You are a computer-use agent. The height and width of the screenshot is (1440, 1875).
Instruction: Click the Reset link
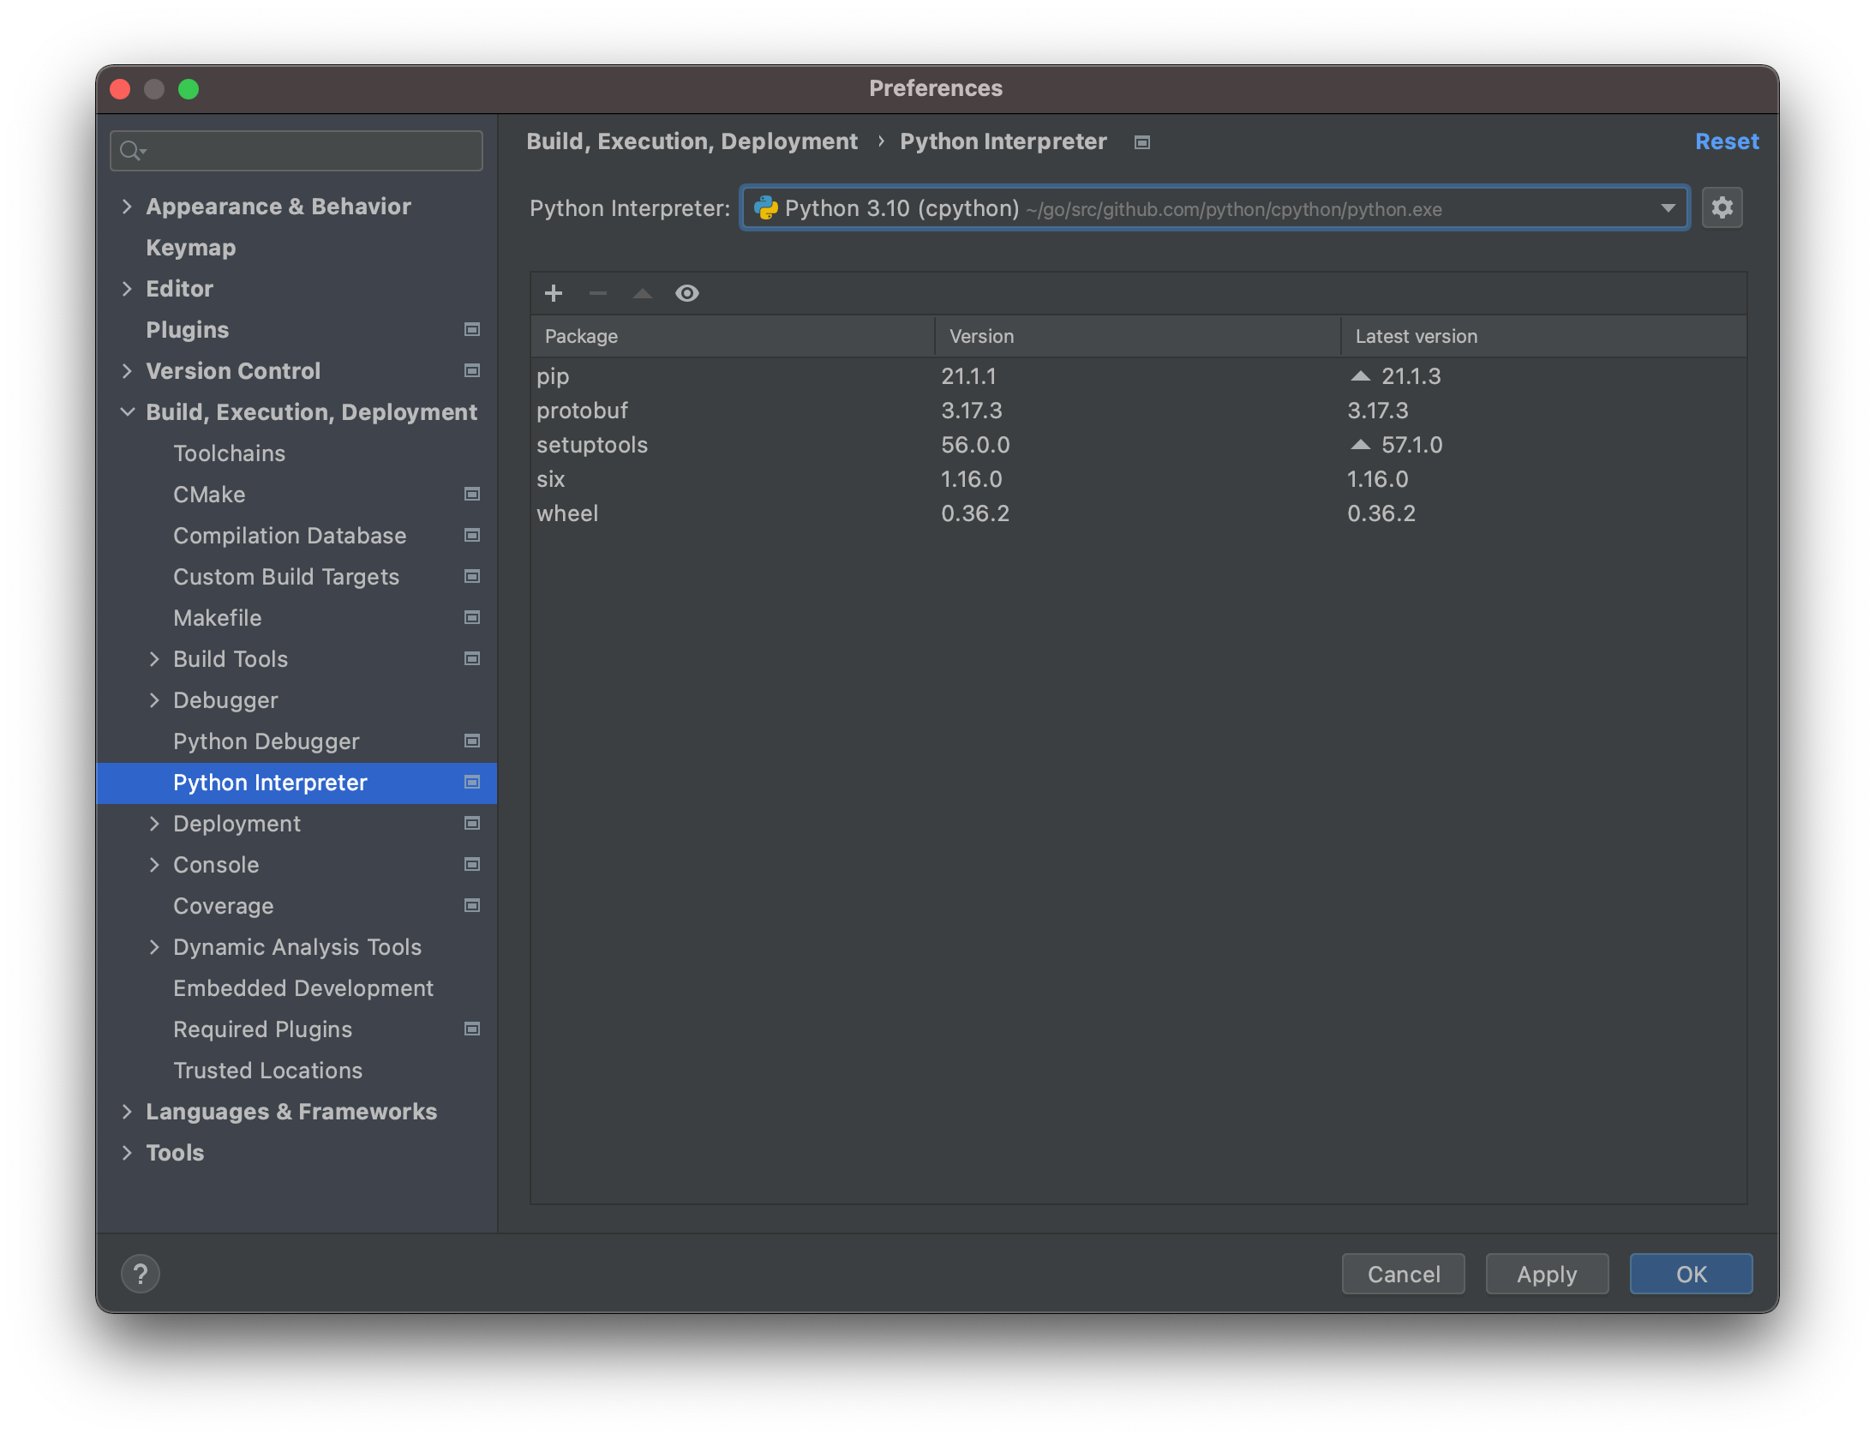click(x=1727, y=141)
